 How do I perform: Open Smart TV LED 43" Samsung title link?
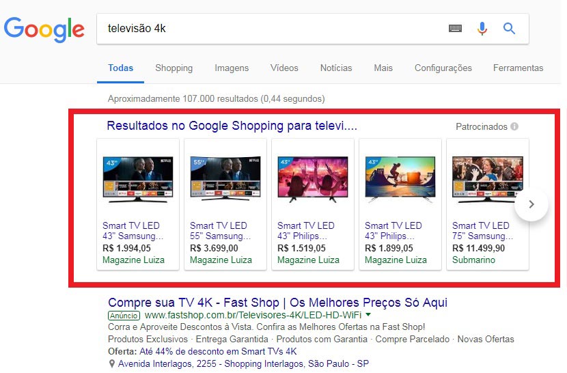click(x=133, y=231)
